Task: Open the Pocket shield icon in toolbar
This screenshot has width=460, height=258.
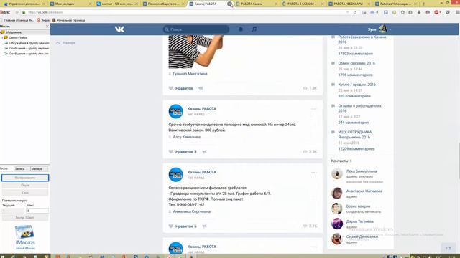Action: click(447, 12)
